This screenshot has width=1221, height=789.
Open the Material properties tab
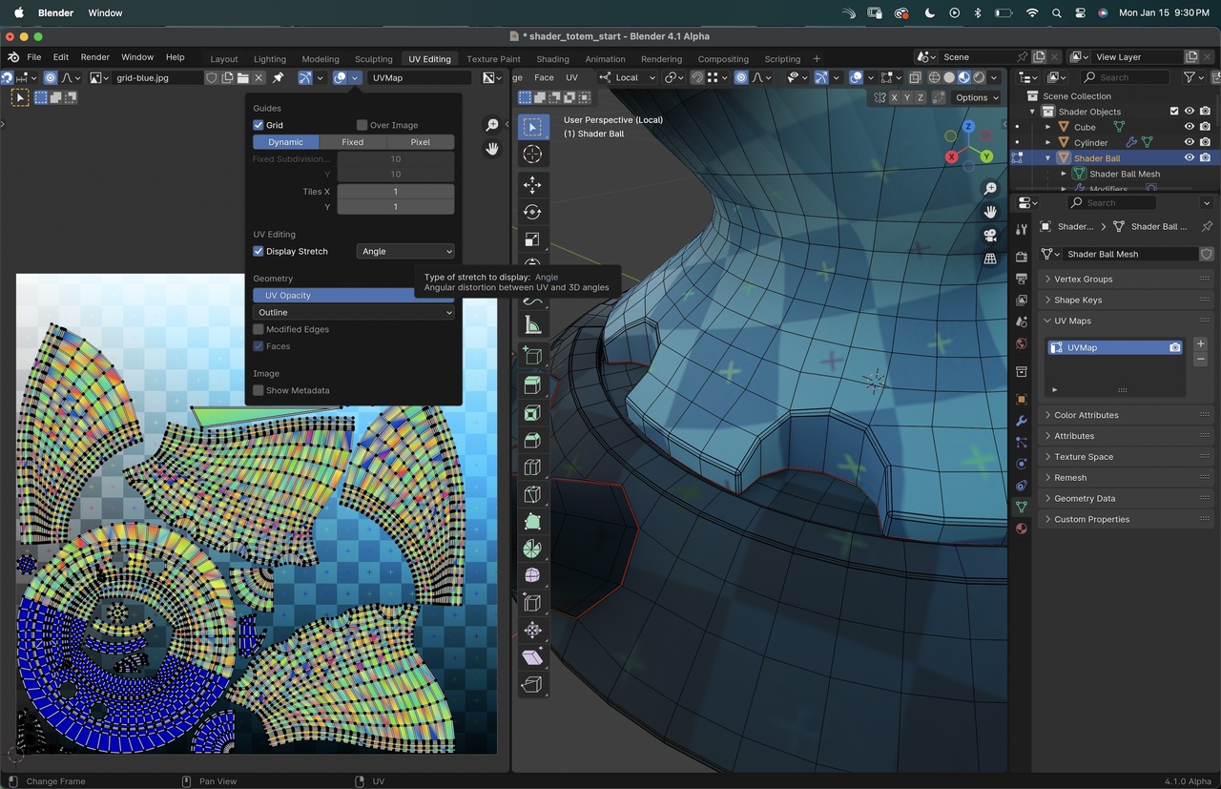(1022, 529)
